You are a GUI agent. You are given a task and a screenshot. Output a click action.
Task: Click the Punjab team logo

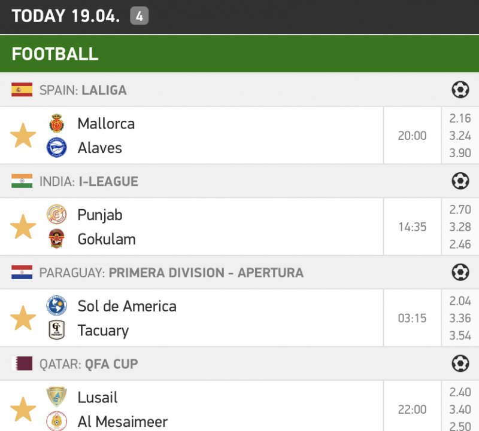(x=57, y=215)
